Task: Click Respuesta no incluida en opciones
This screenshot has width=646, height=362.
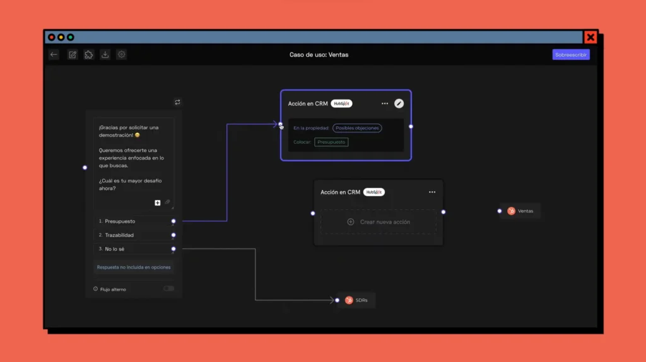Action: [134, 267]
